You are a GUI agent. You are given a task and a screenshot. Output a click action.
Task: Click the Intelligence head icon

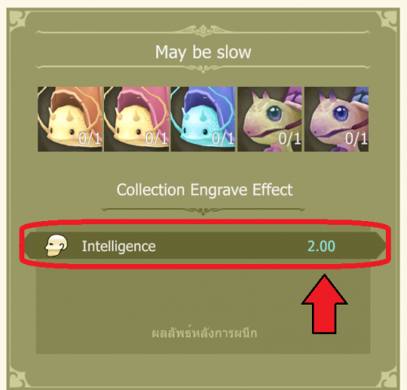[x=56, y=245]
